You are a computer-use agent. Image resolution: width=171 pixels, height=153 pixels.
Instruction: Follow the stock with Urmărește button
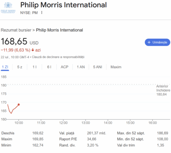tap(157, 42)
